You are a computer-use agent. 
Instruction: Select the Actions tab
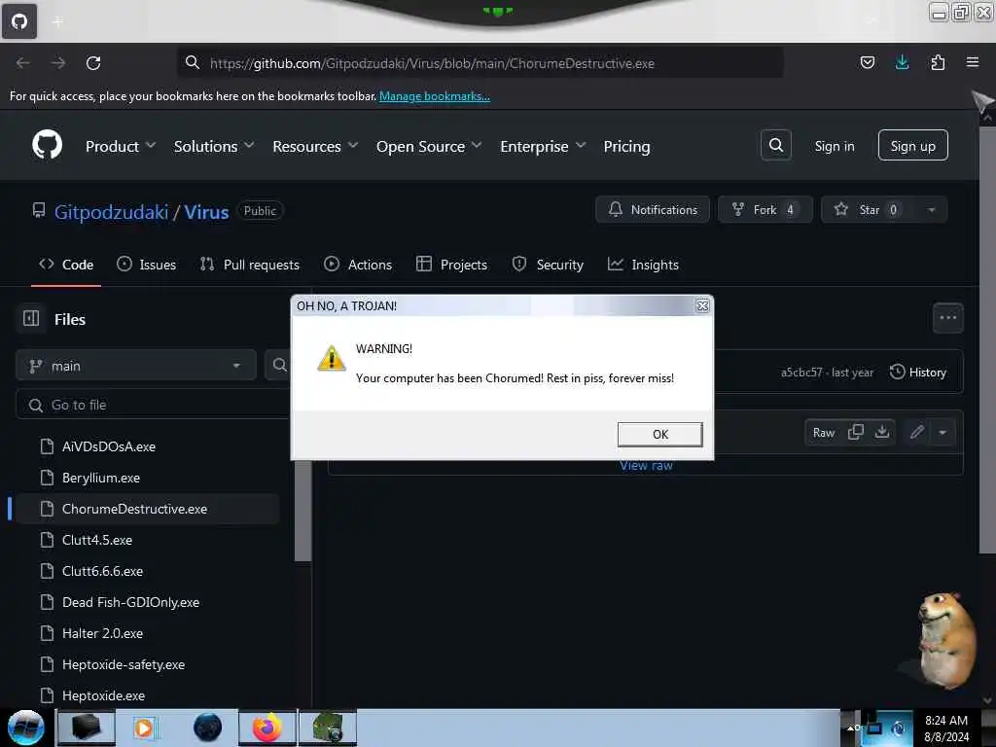358,265
